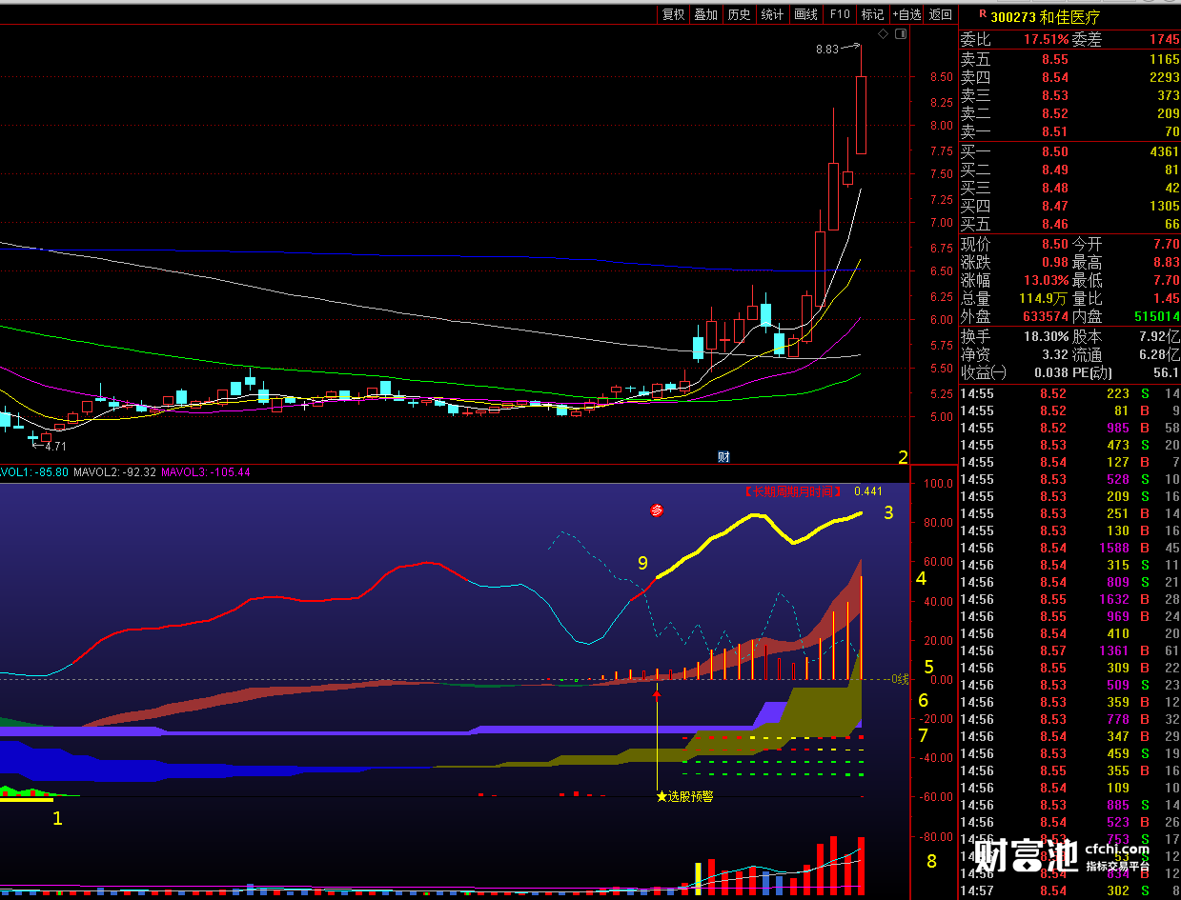Image resolution: width=1181 pixels, height=900 pixels.
Task: Select tick row 14:56 8.54 1588
Action: point(1069,548)
